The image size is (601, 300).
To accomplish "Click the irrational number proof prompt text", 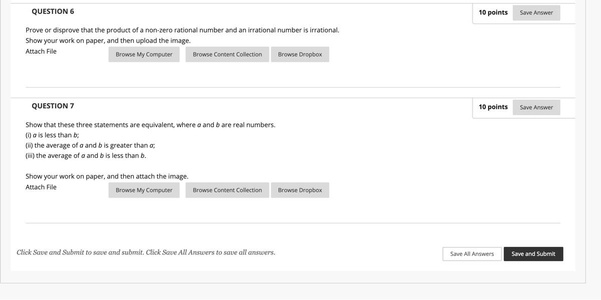I will 182,30.
